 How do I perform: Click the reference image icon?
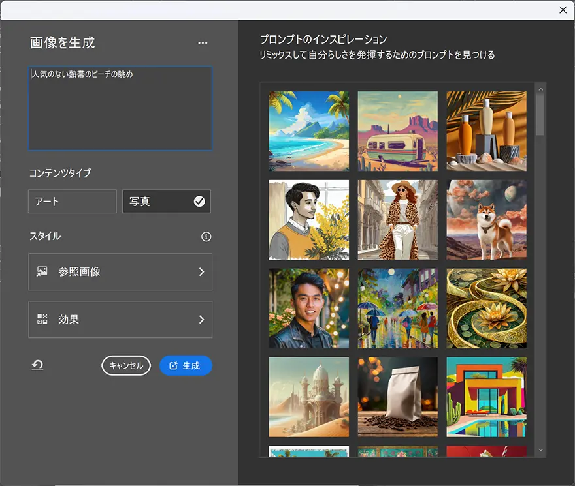42,271
